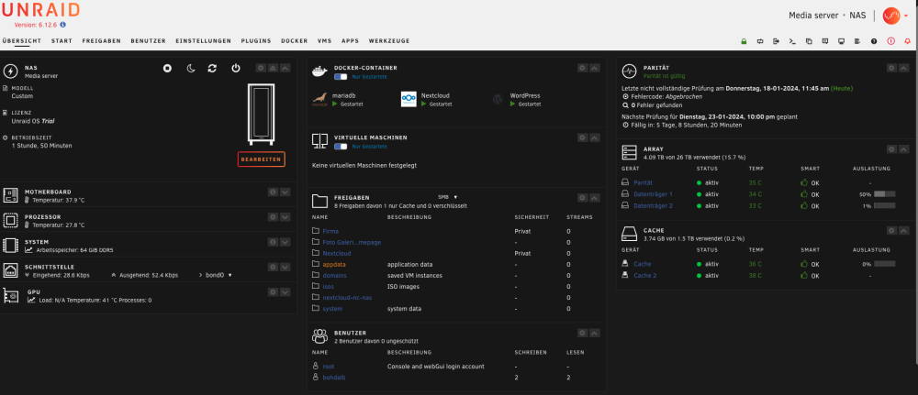The width and height of the screenshot is (918, 395).
Task: Open the bohdalb user link
Action: (x=334, y=379)
